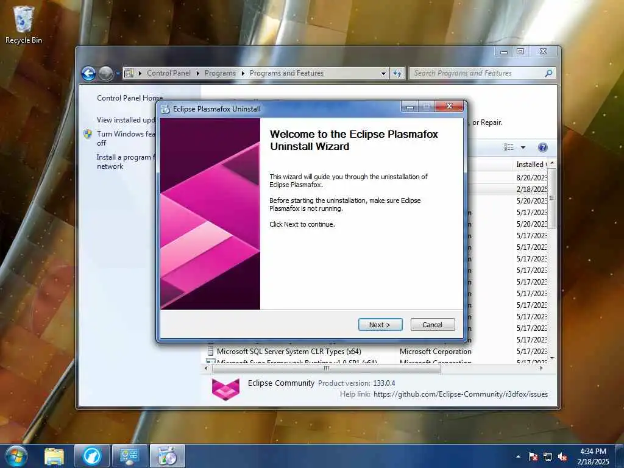Viewport: 624px width, 468px height.
Task: Open Control Panel Home link
Action: coord(130,98)
